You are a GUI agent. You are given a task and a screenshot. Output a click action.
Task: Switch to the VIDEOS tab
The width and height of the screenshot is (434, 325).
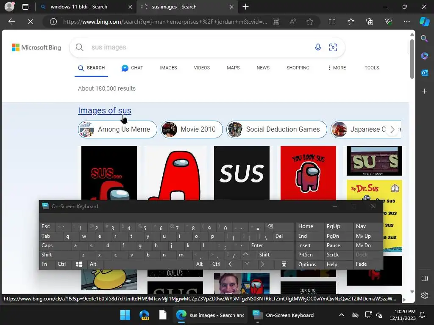[x=202, y=68]
